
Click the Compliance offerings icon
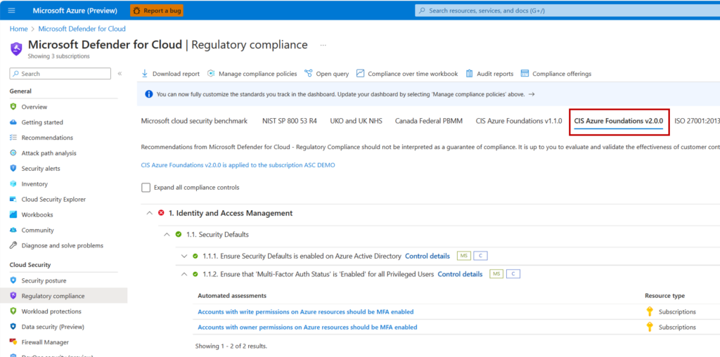(x=523, y=73)
